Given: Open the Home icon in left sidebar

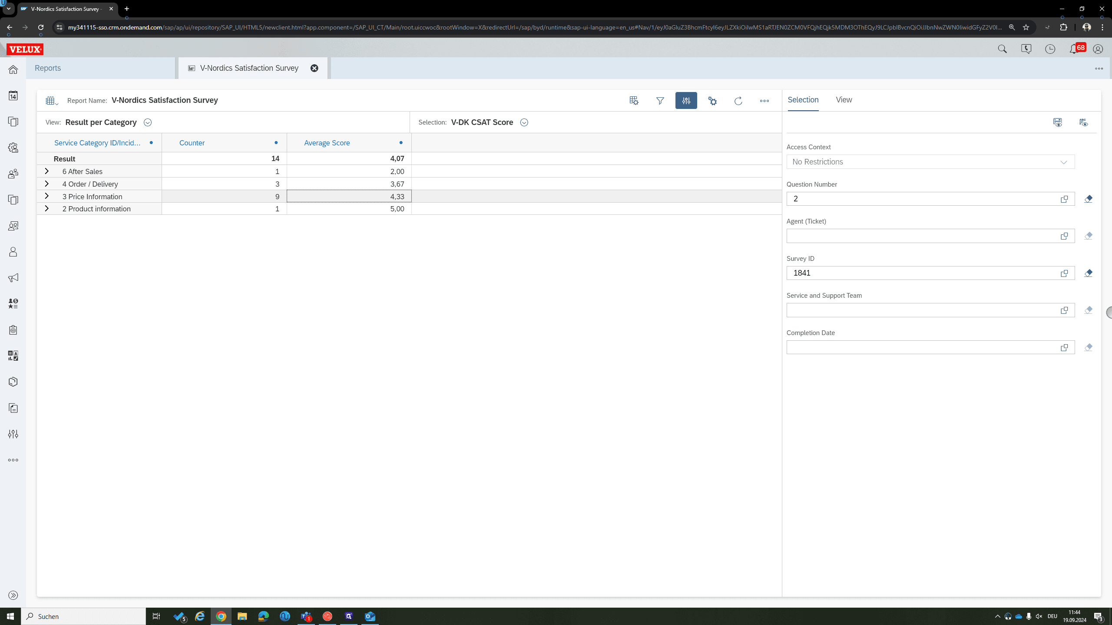Looking at the screenshot, I should click(x=13, y=69).
